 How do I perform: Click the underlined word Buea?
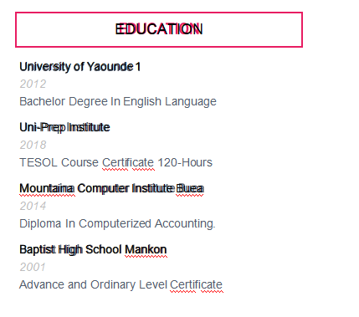pyautogui.click(x=190, y=188)
